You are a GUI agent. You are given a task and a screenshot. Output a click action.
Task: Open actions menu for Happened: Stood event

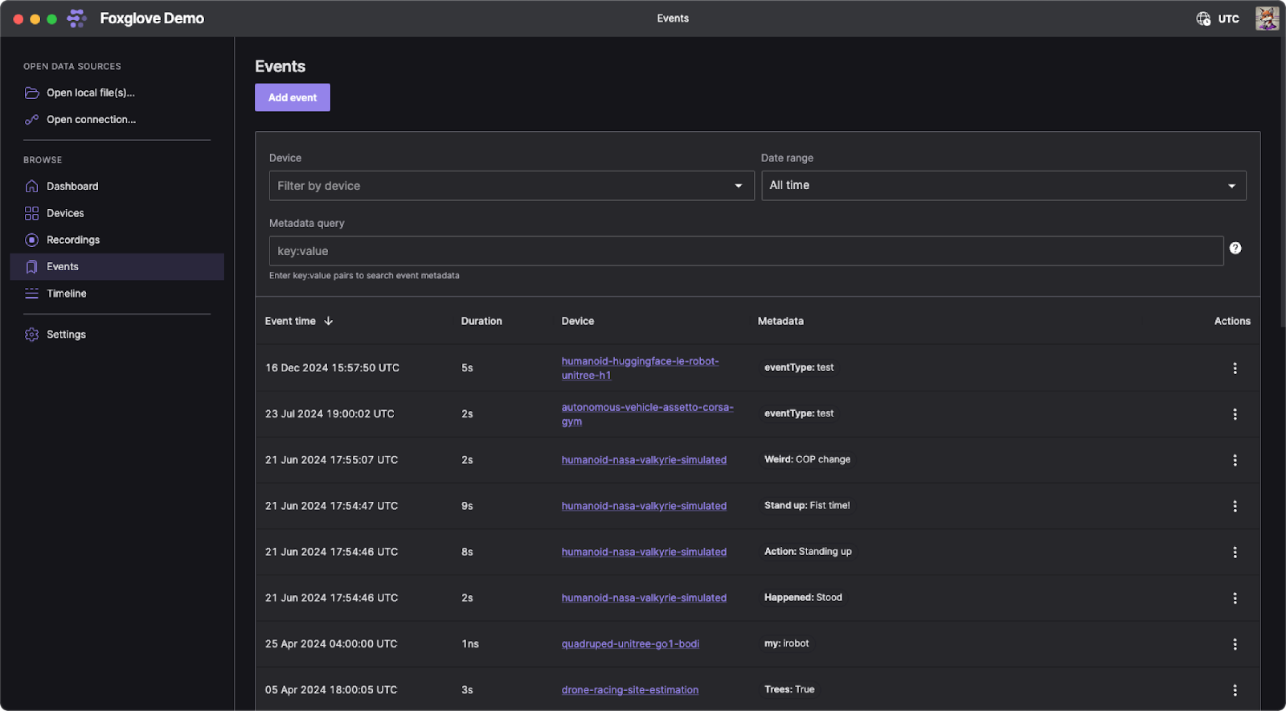(1235, 598)
